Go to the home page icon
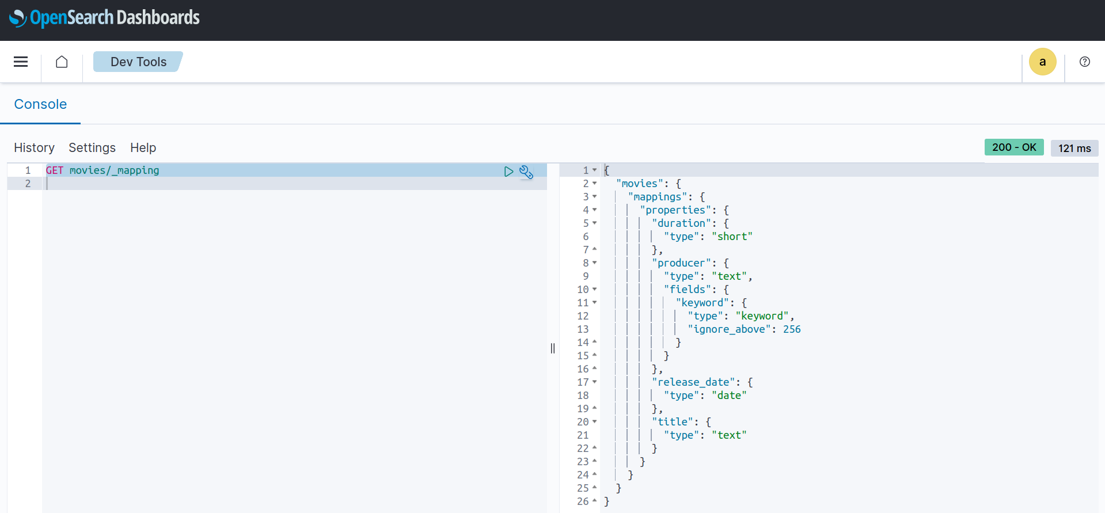 pos(62,62)
